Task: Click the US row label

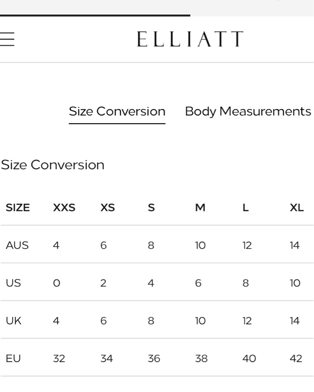Action: pyautogui.click(x=13, y=283)
